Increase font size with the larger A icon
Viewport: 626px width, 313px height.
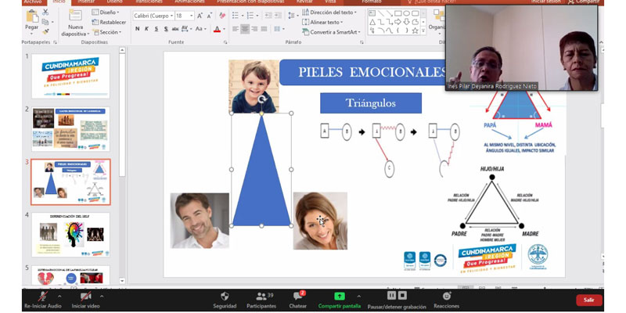click(x=200, y=16)
